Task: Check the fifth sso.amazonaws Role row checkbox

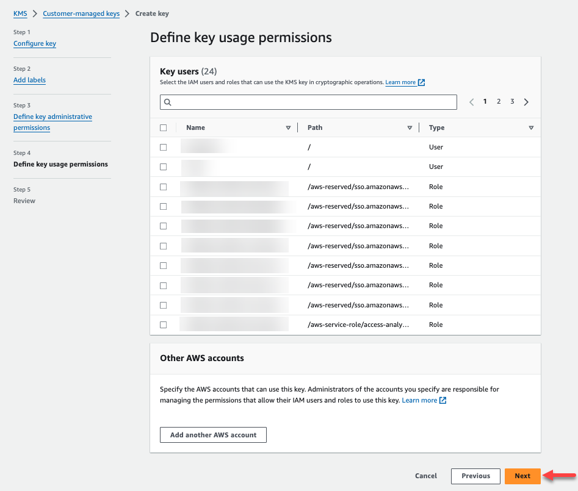Action: click(x=164, y=265)
